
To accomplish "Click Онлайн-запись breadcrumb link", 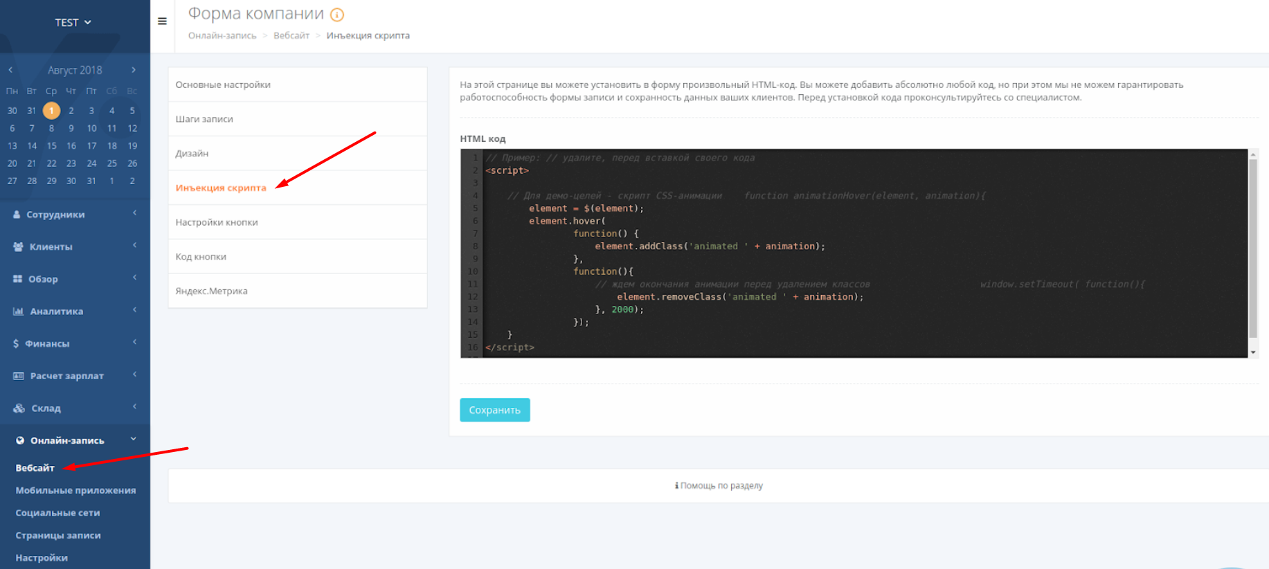I will coord(222,36).
